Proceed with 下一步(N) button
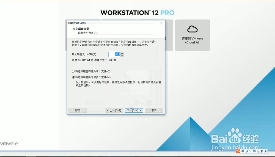Image resolution: width=275 pixels, height=157 pixels. 134,110
